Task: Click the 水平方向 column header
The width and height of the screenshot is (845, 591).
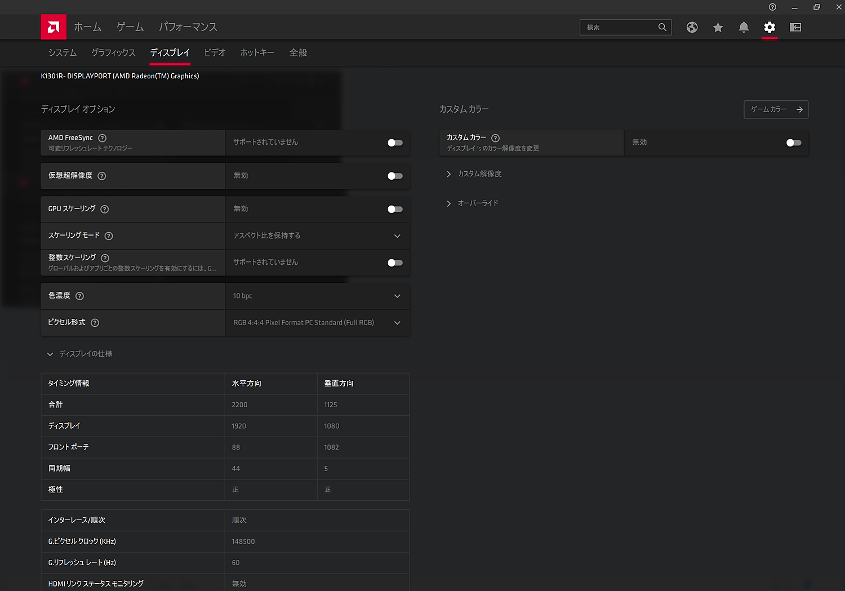Action: tap(247, 384)
